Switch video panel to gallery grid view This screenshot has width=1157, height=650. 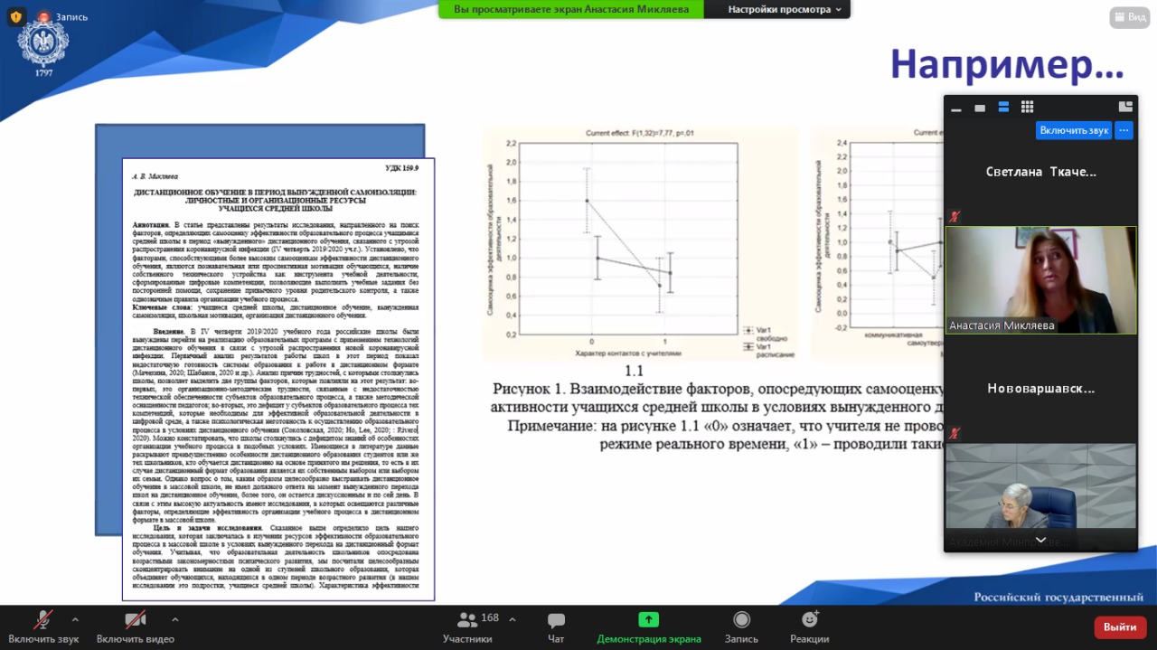[x=1027, y=108]
